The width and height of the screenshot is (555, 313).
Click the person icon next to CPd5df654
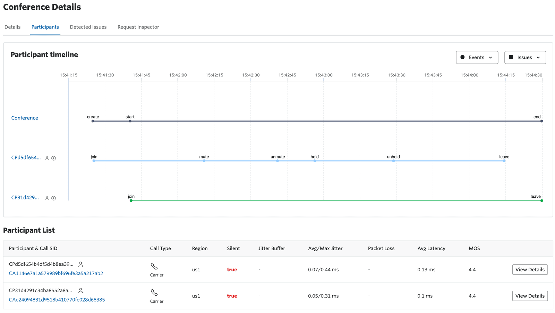(47, 158)
